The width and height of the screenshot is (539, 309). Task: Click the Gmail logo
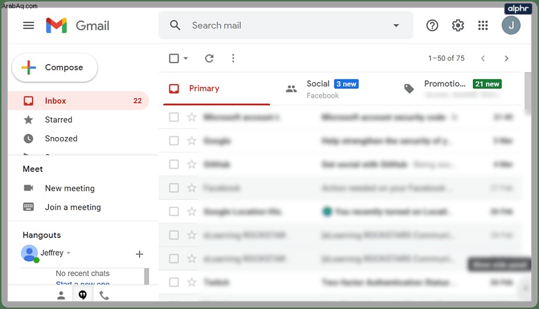click(77, 25)
